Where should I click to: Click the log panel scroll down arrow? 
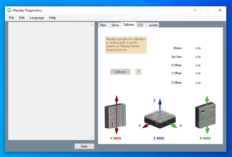92,137
